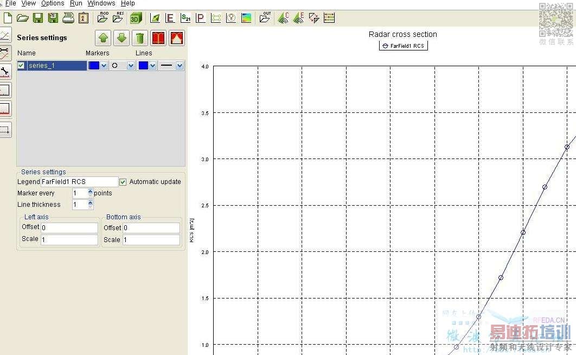Expand the Lines colour dropdown arrow
Image resolution: width=576 pixels, height=355 pixels.
(x=152, y=66)
